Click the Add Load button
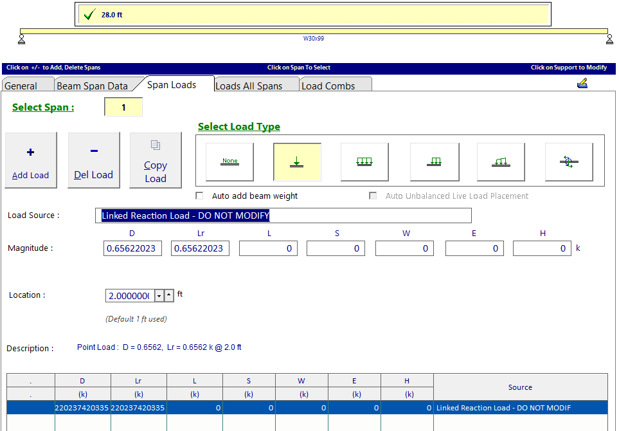The height and width of the screenshot is (431, 619). pos(31,160)
